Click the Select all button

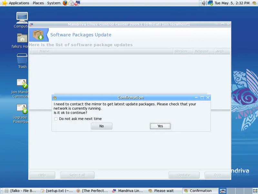(77, 175)
